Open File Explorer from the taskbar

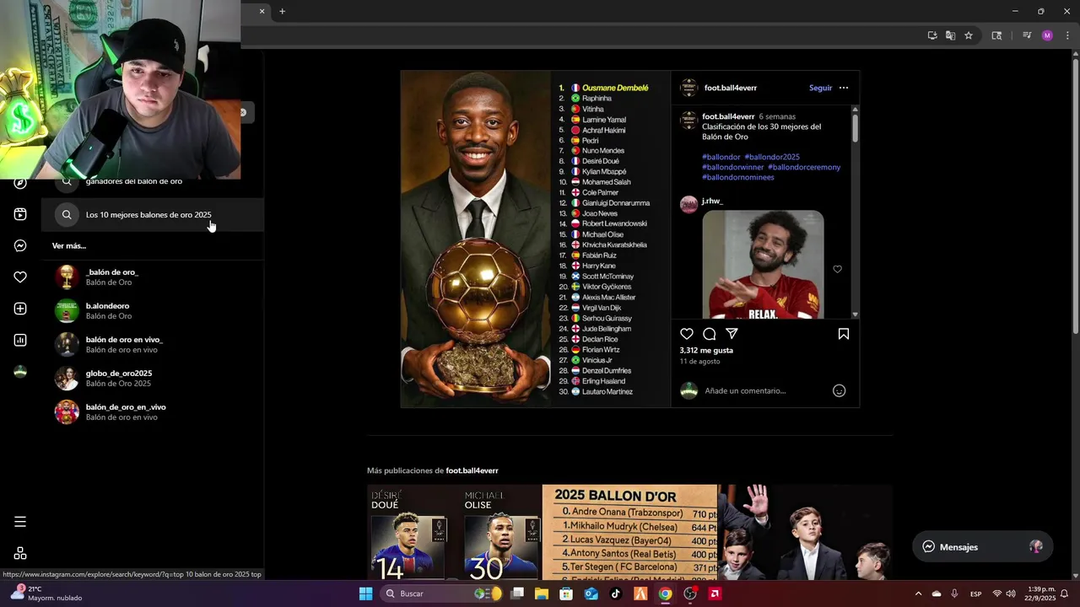(542, 594)
